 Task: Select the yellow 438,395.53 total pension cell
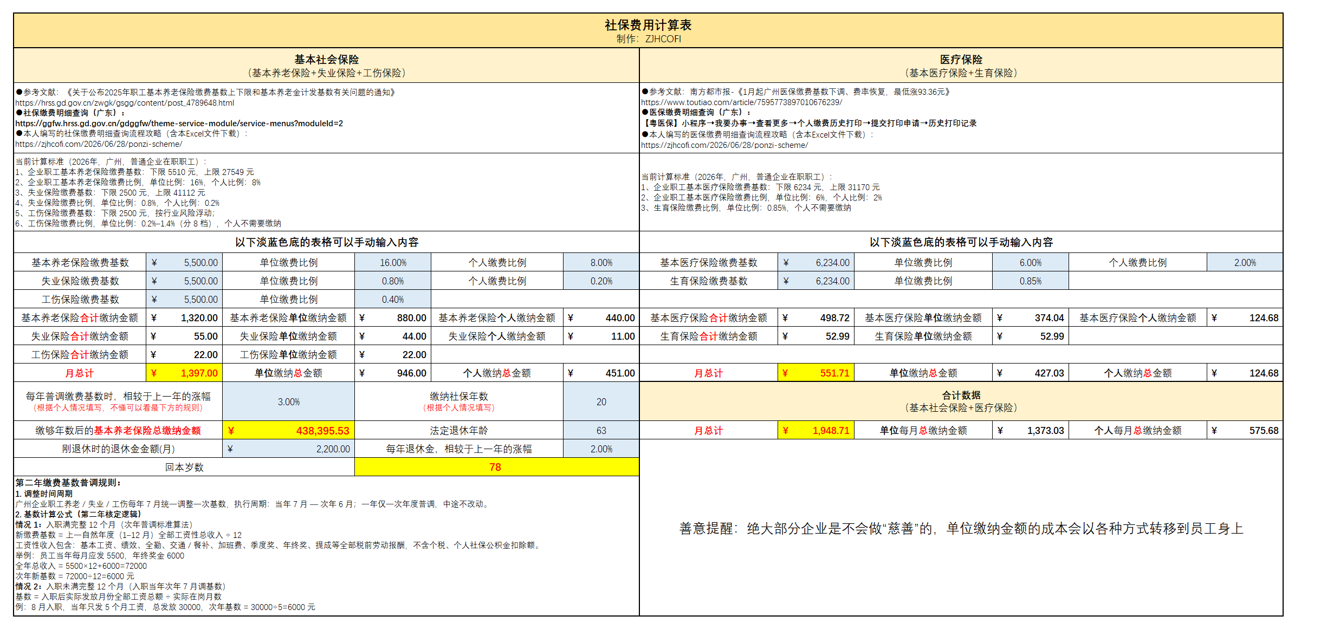click(289, 431)
